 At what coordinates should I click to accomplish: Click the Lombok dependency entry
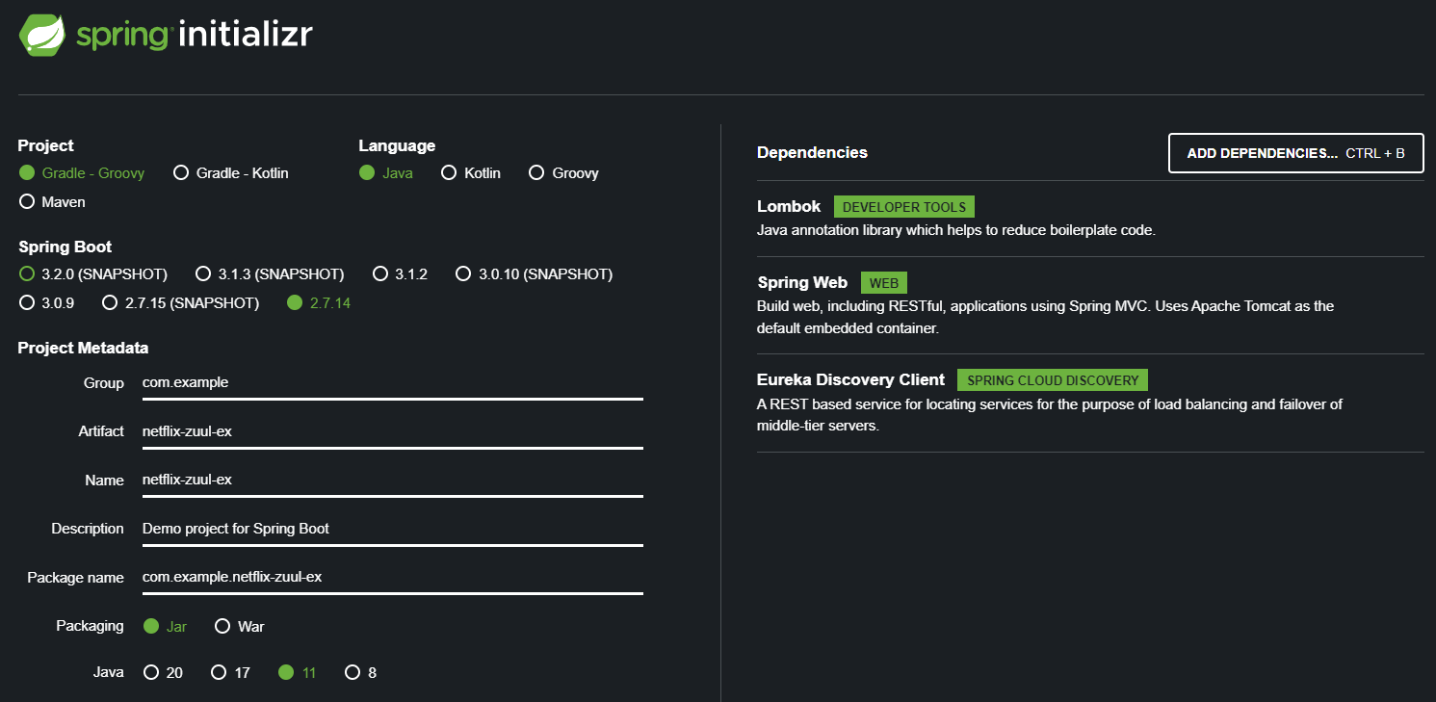tap(1090, 218)
